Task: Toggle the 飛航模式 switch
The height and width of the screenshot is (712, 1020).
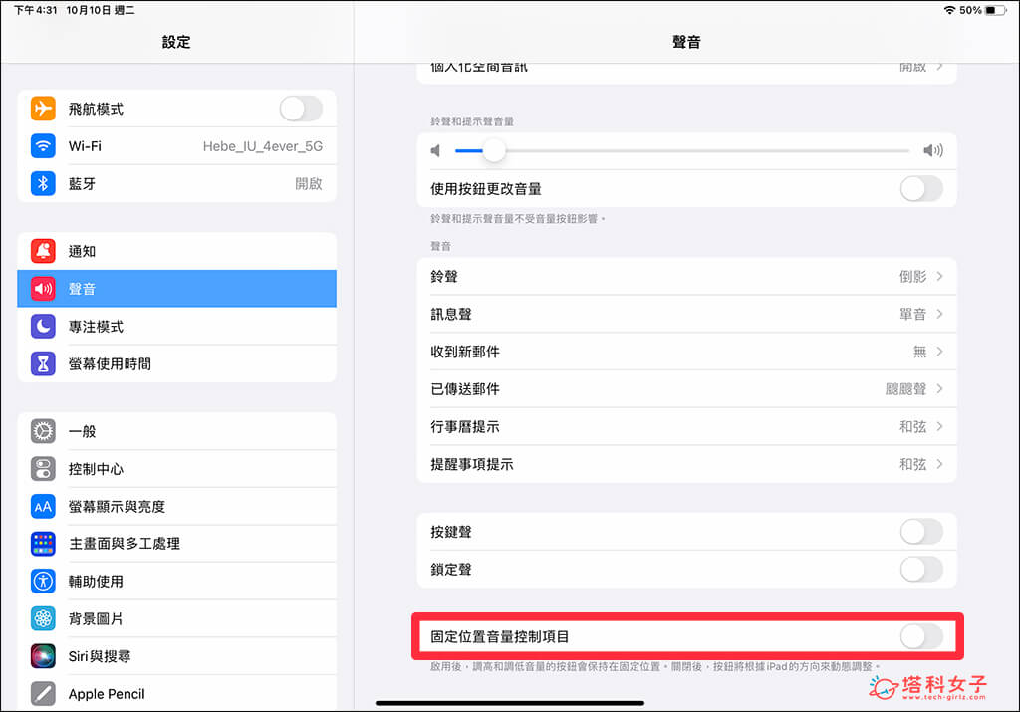Action: point(300,109)
